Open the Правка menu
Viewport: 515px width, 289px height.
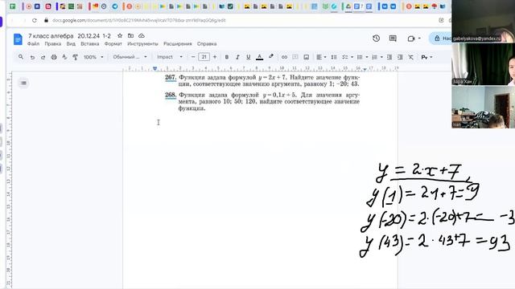click(52, 43)
